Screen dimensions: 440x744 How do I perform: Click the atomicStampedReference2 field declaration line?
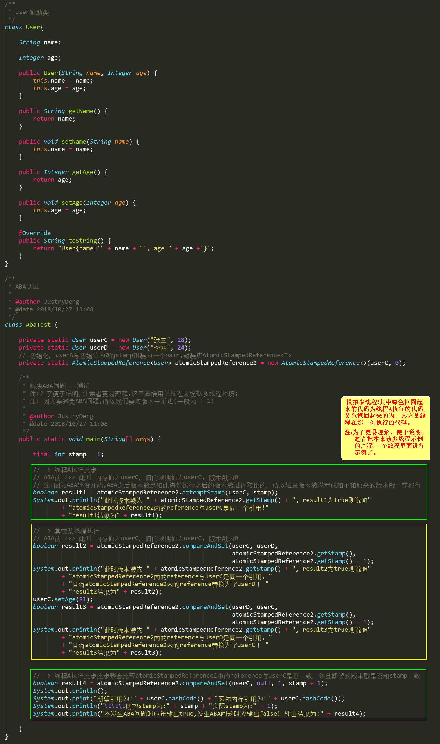pyautogui.click(x=212, y=363)
